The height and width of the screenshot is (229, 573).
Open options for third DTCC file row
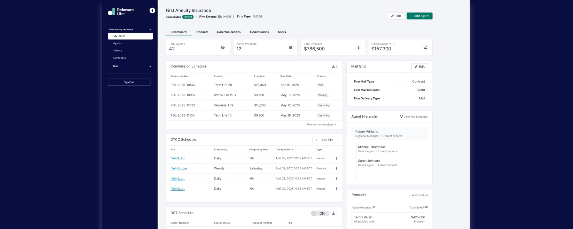coord(336,179)
